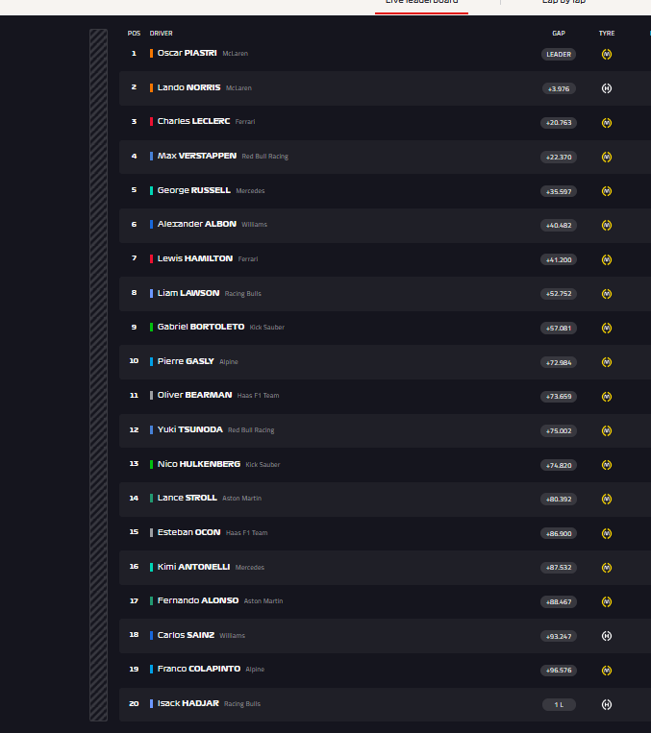Viewport: 651px width, 733px height.
Task: Open George RUSSELL driver row
Action: point(385,191)
